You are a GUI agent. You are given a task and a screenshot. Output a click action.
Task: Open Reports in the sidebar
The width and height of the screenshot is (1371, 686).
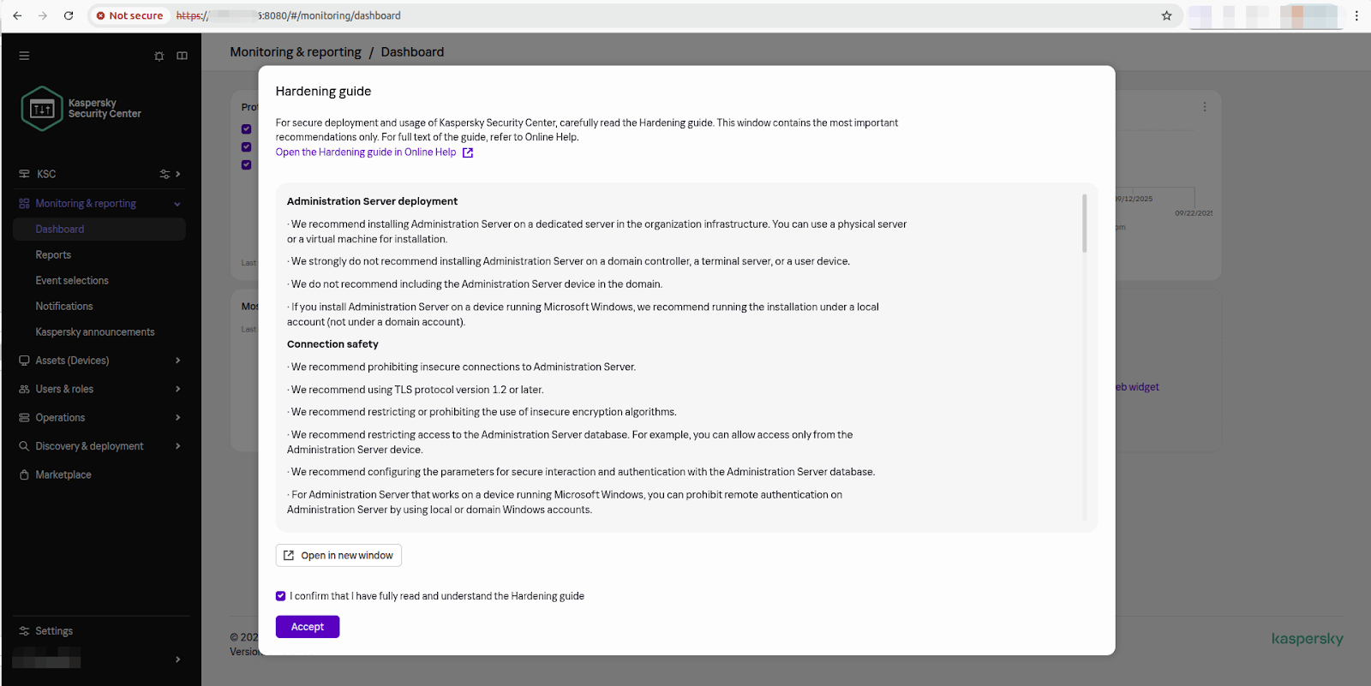tap(53, 255)
